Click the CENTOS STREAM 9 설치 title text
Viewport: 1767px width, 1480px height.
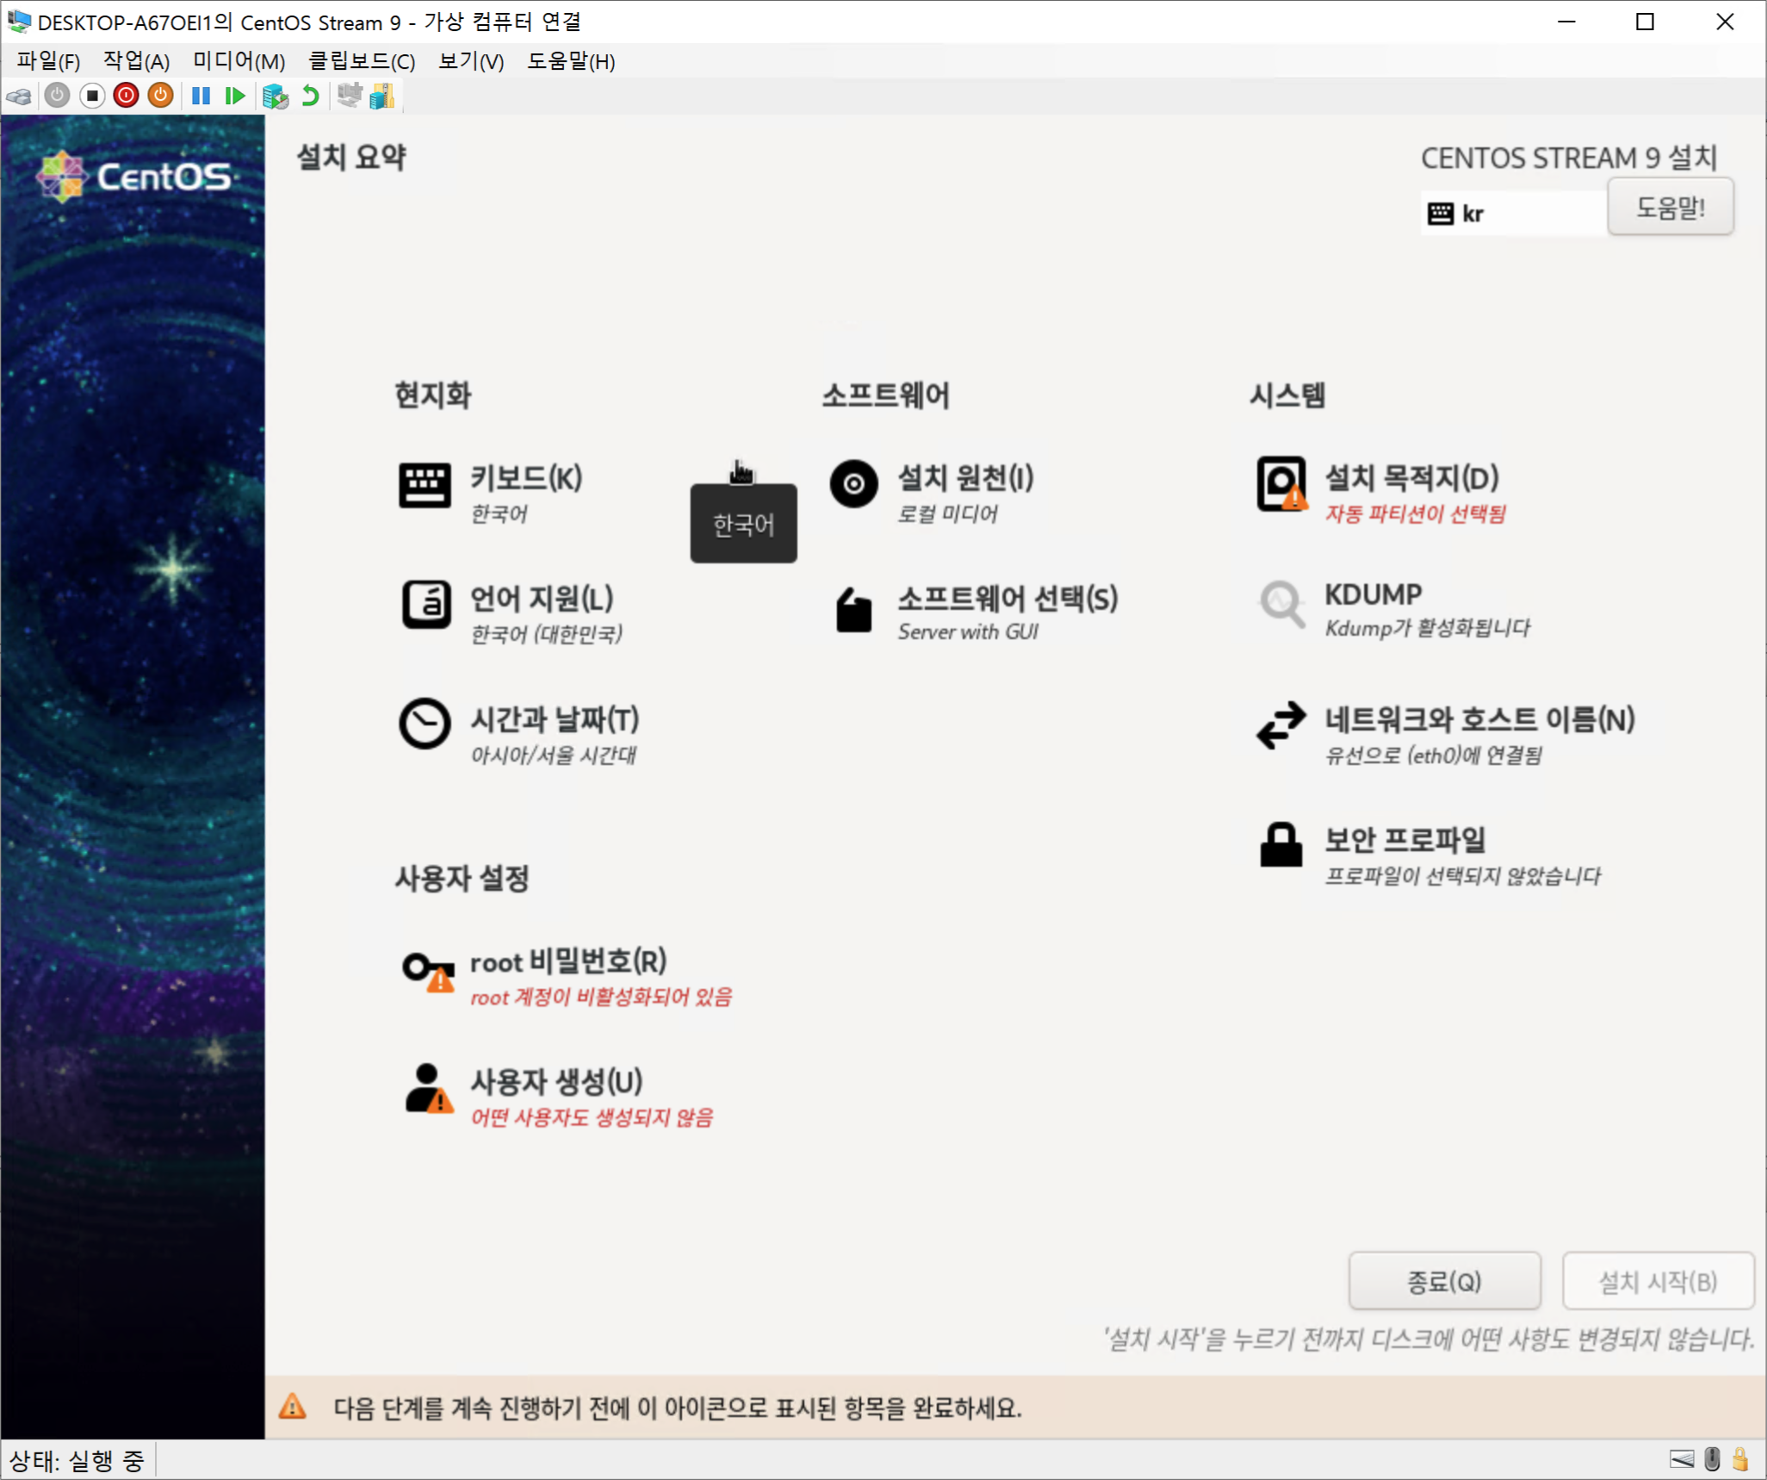point(1569,158)
